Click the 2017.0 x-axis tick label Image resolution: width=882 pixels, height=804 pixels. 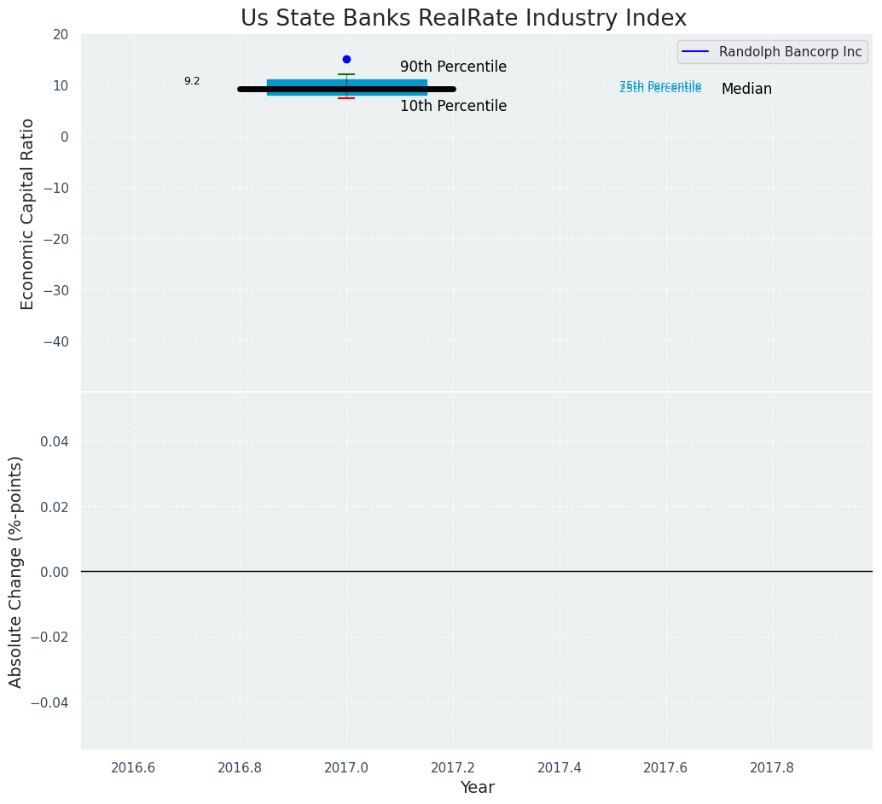(x=346, y=767)
